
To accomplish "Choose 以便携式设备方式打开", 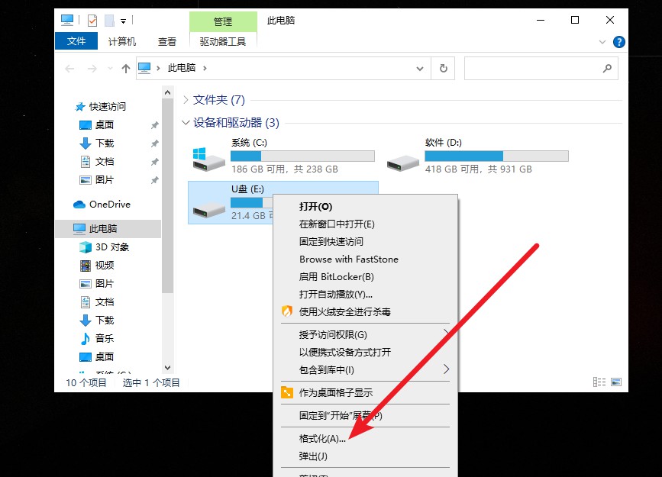I will point(365,352).
